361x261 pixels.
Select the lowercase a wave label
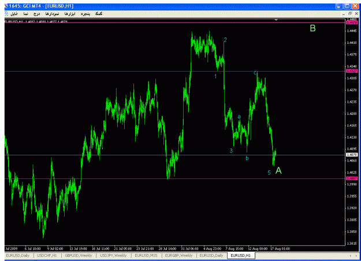[239, 117]
